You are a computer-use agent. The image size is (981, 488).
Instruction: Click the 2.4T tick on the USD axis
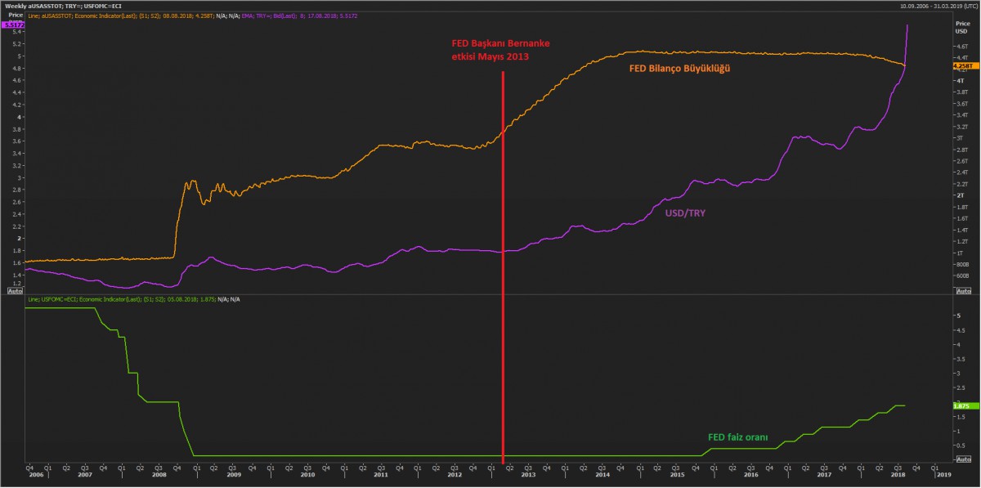961,172
